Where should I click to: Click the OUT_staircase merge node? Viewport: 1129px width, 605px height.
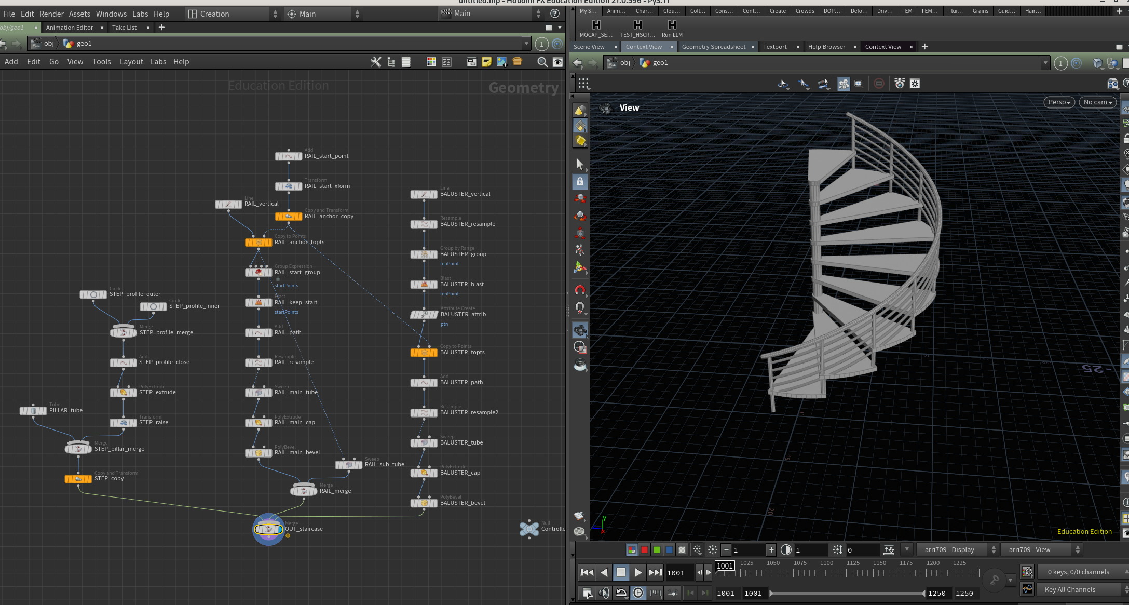(268, 529)
